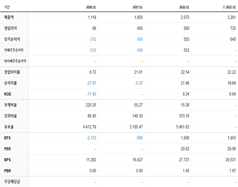
Task: Click the green estimate icon beside 2023.12.
Action: pos(224,7)
